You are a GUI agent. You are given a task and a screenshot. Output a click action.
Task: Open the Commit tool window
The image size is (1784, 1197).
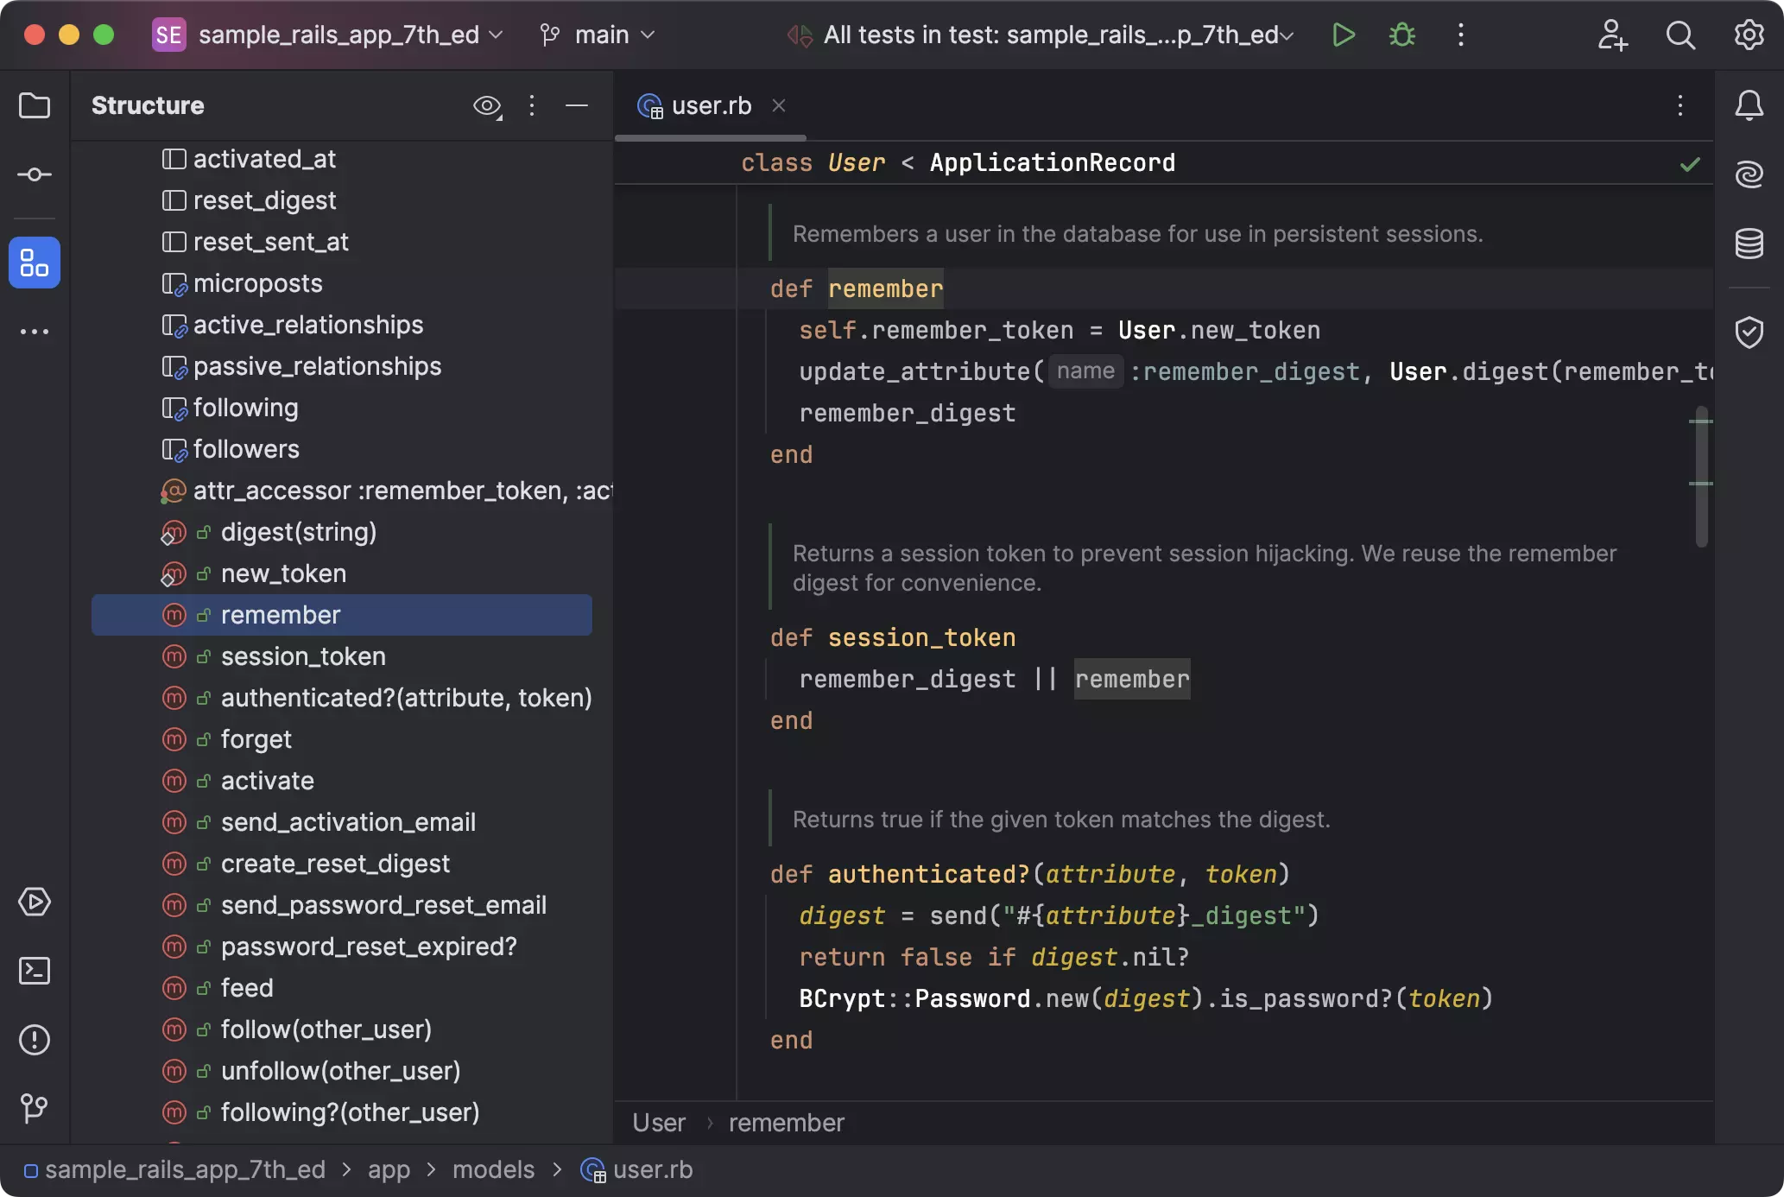(35, 174)
